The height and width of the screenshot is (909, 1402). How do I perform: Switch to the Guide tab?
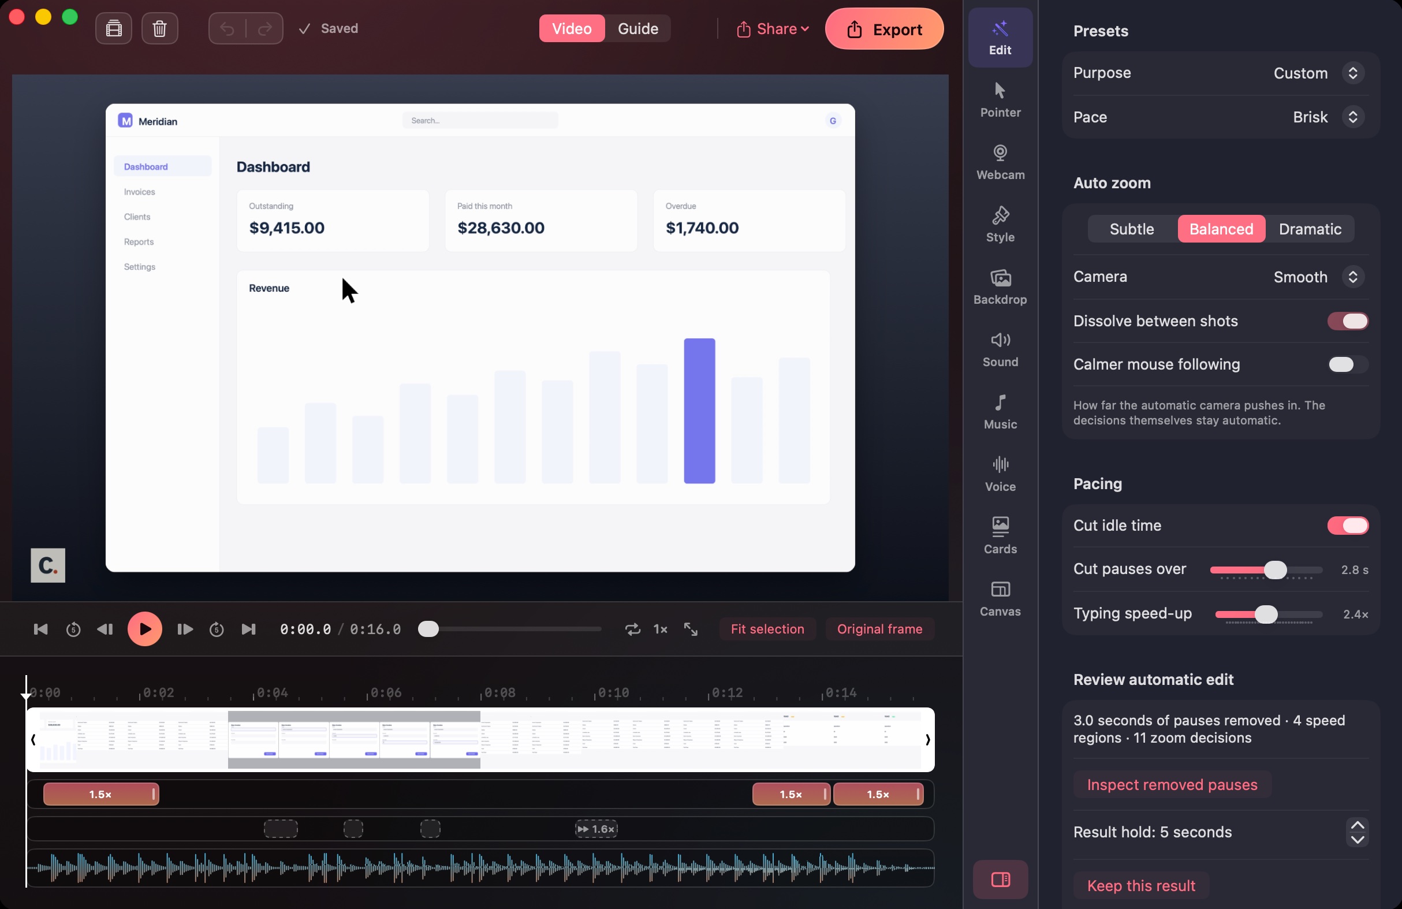click(637, 29)
